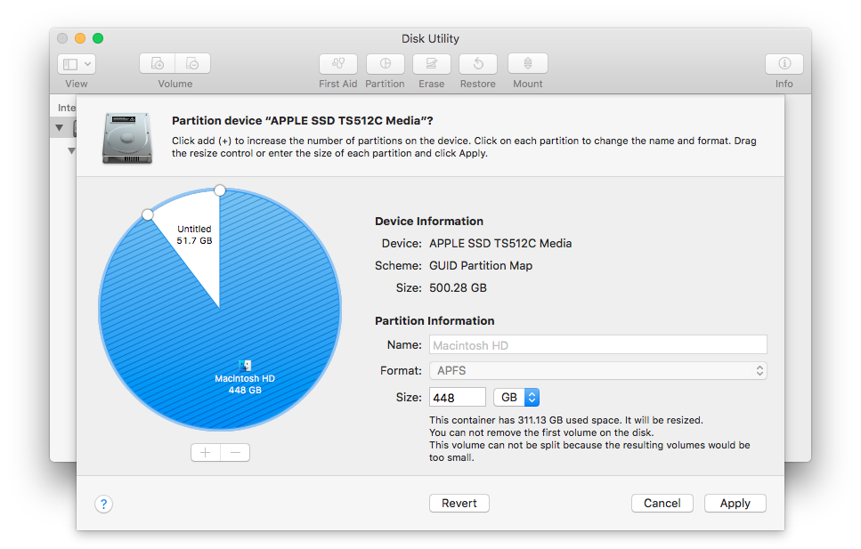861x549 pixels.
Task: Click the green zoom window button
Action: point(98,38)
